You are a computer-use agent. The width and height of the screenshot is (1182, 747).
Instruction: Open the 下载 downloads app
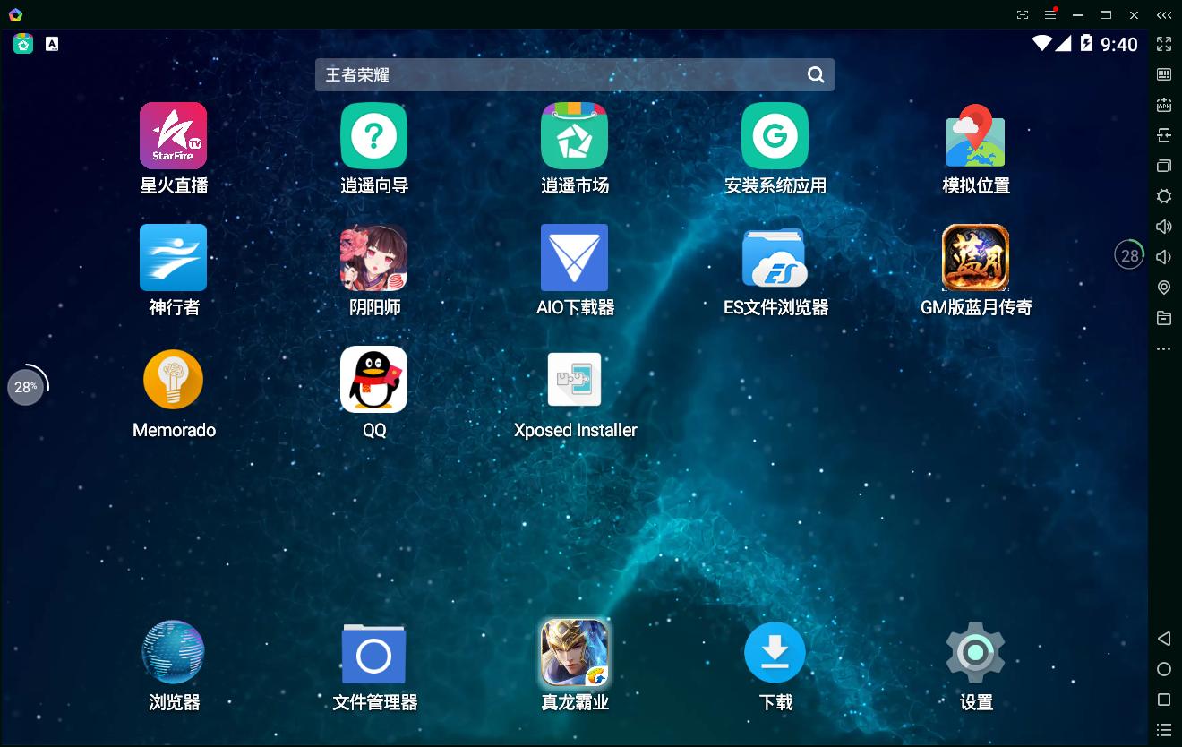tap(775, 652)
